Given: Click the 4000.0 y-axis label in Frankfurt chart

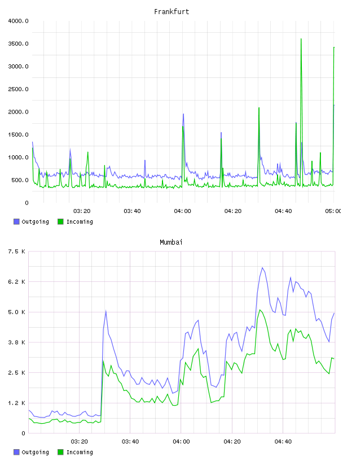Looking at the screenshot, I should tap(18, 21).
